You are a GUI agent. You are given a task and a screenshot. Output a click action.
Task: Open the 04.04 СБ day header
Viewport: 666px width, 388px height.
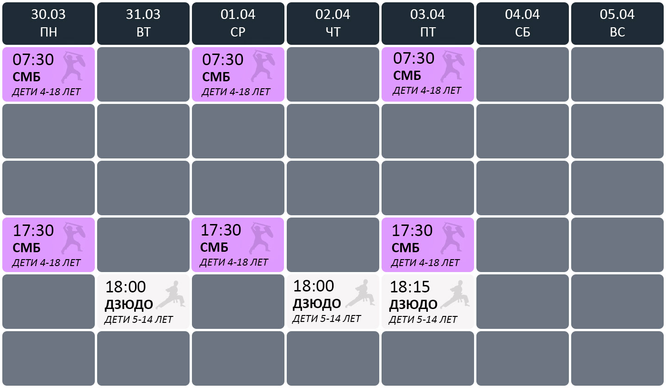(523, 23)
